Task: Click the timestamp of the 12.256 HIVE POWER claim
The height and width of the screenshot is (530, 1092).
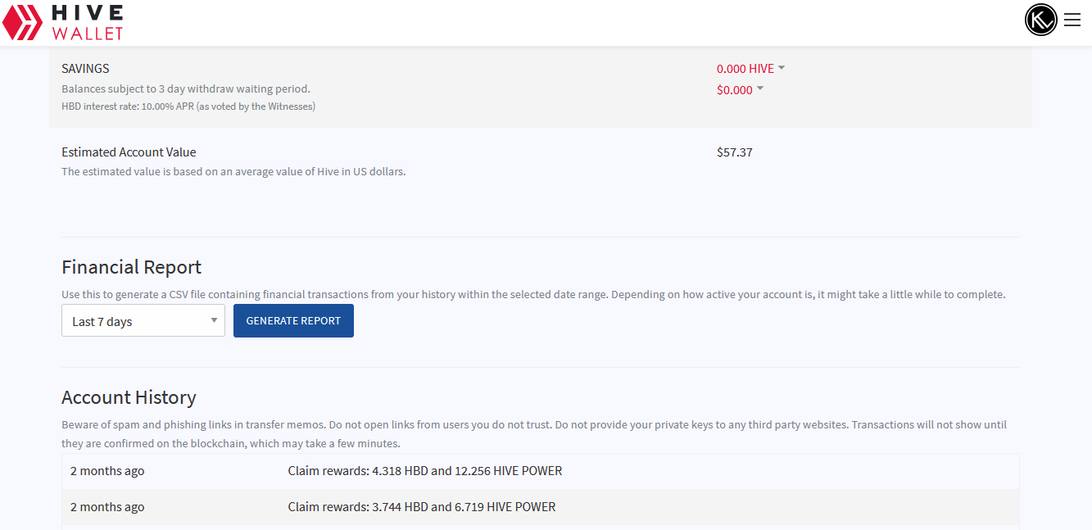Action: pyautogui.click(x=107, y=471)
